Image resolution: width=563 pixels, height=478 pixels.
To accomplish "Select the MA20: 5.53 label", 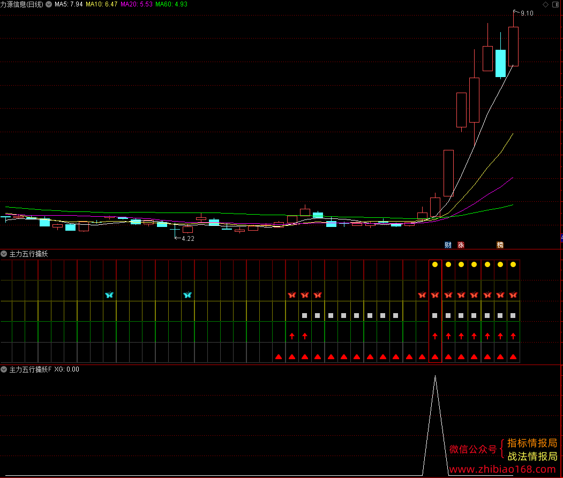I will coord(137,4).
